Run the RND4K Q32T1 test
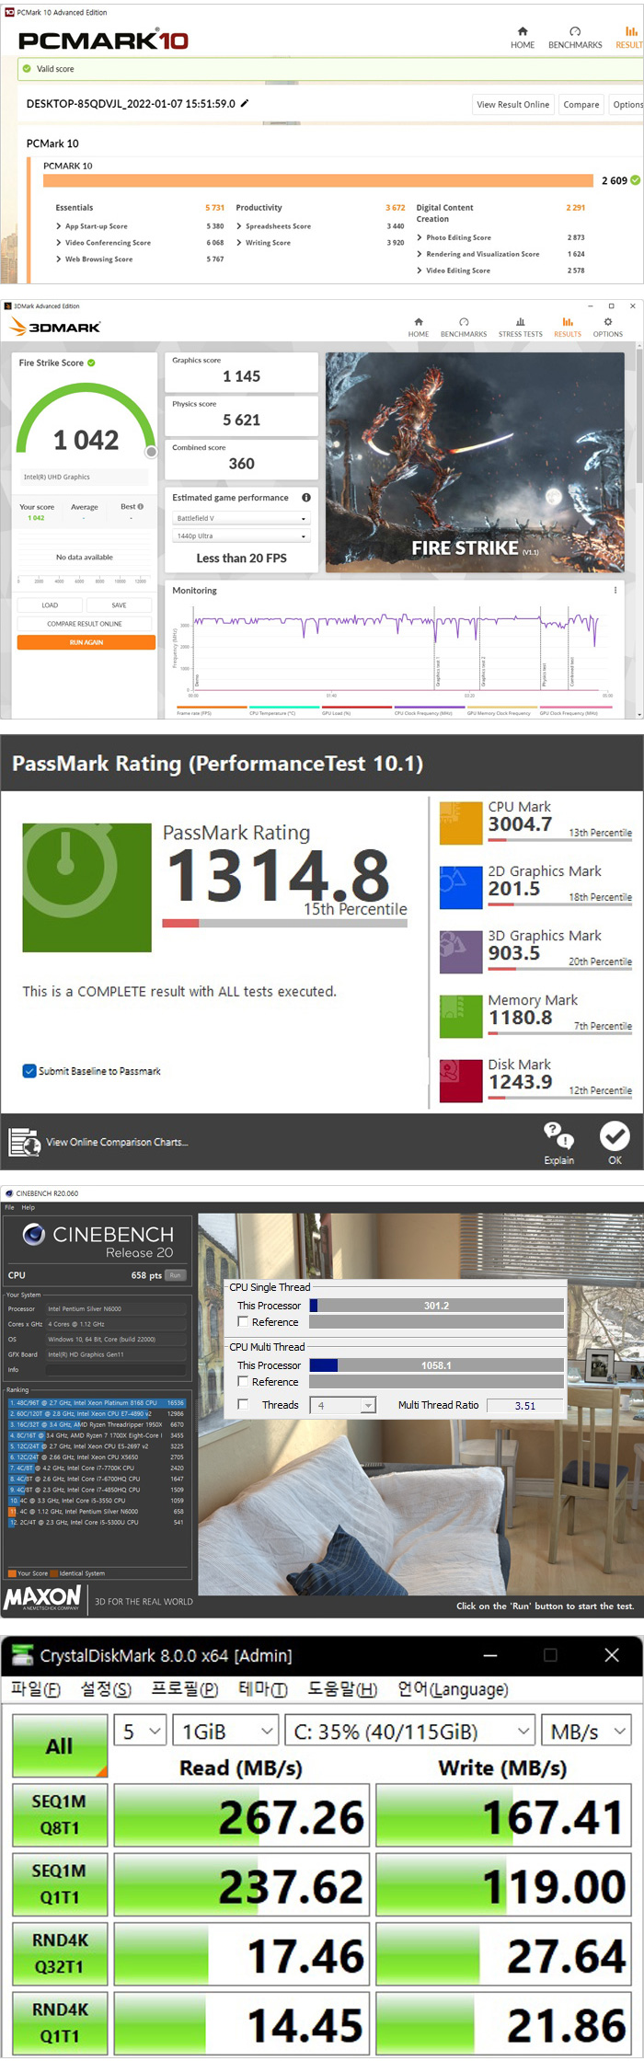Screen dimensions: 644x2061 tap(60, 1953)
